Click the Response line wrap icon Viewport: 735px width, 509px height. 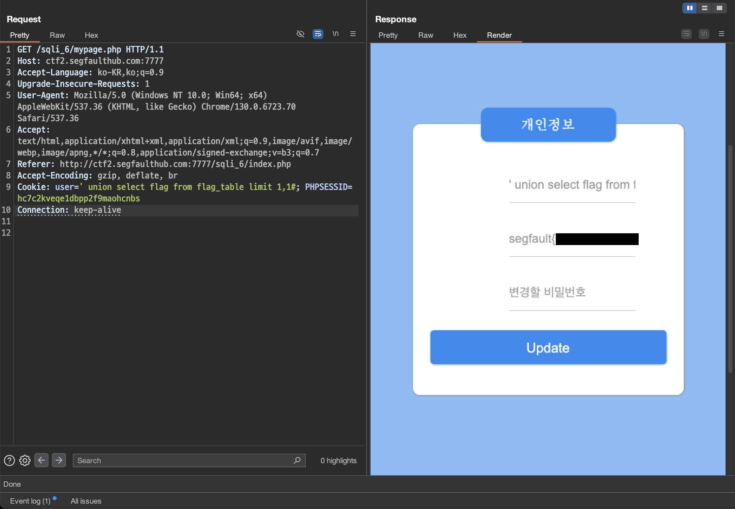686,34
